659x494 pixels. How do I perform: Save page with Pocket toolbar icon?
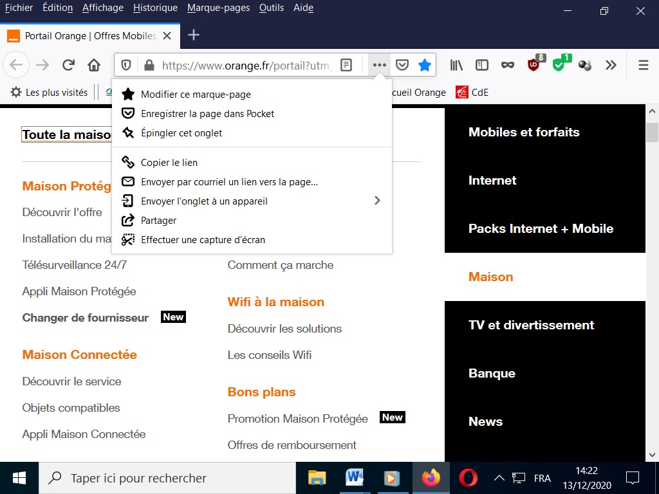[x=402, y=65]
